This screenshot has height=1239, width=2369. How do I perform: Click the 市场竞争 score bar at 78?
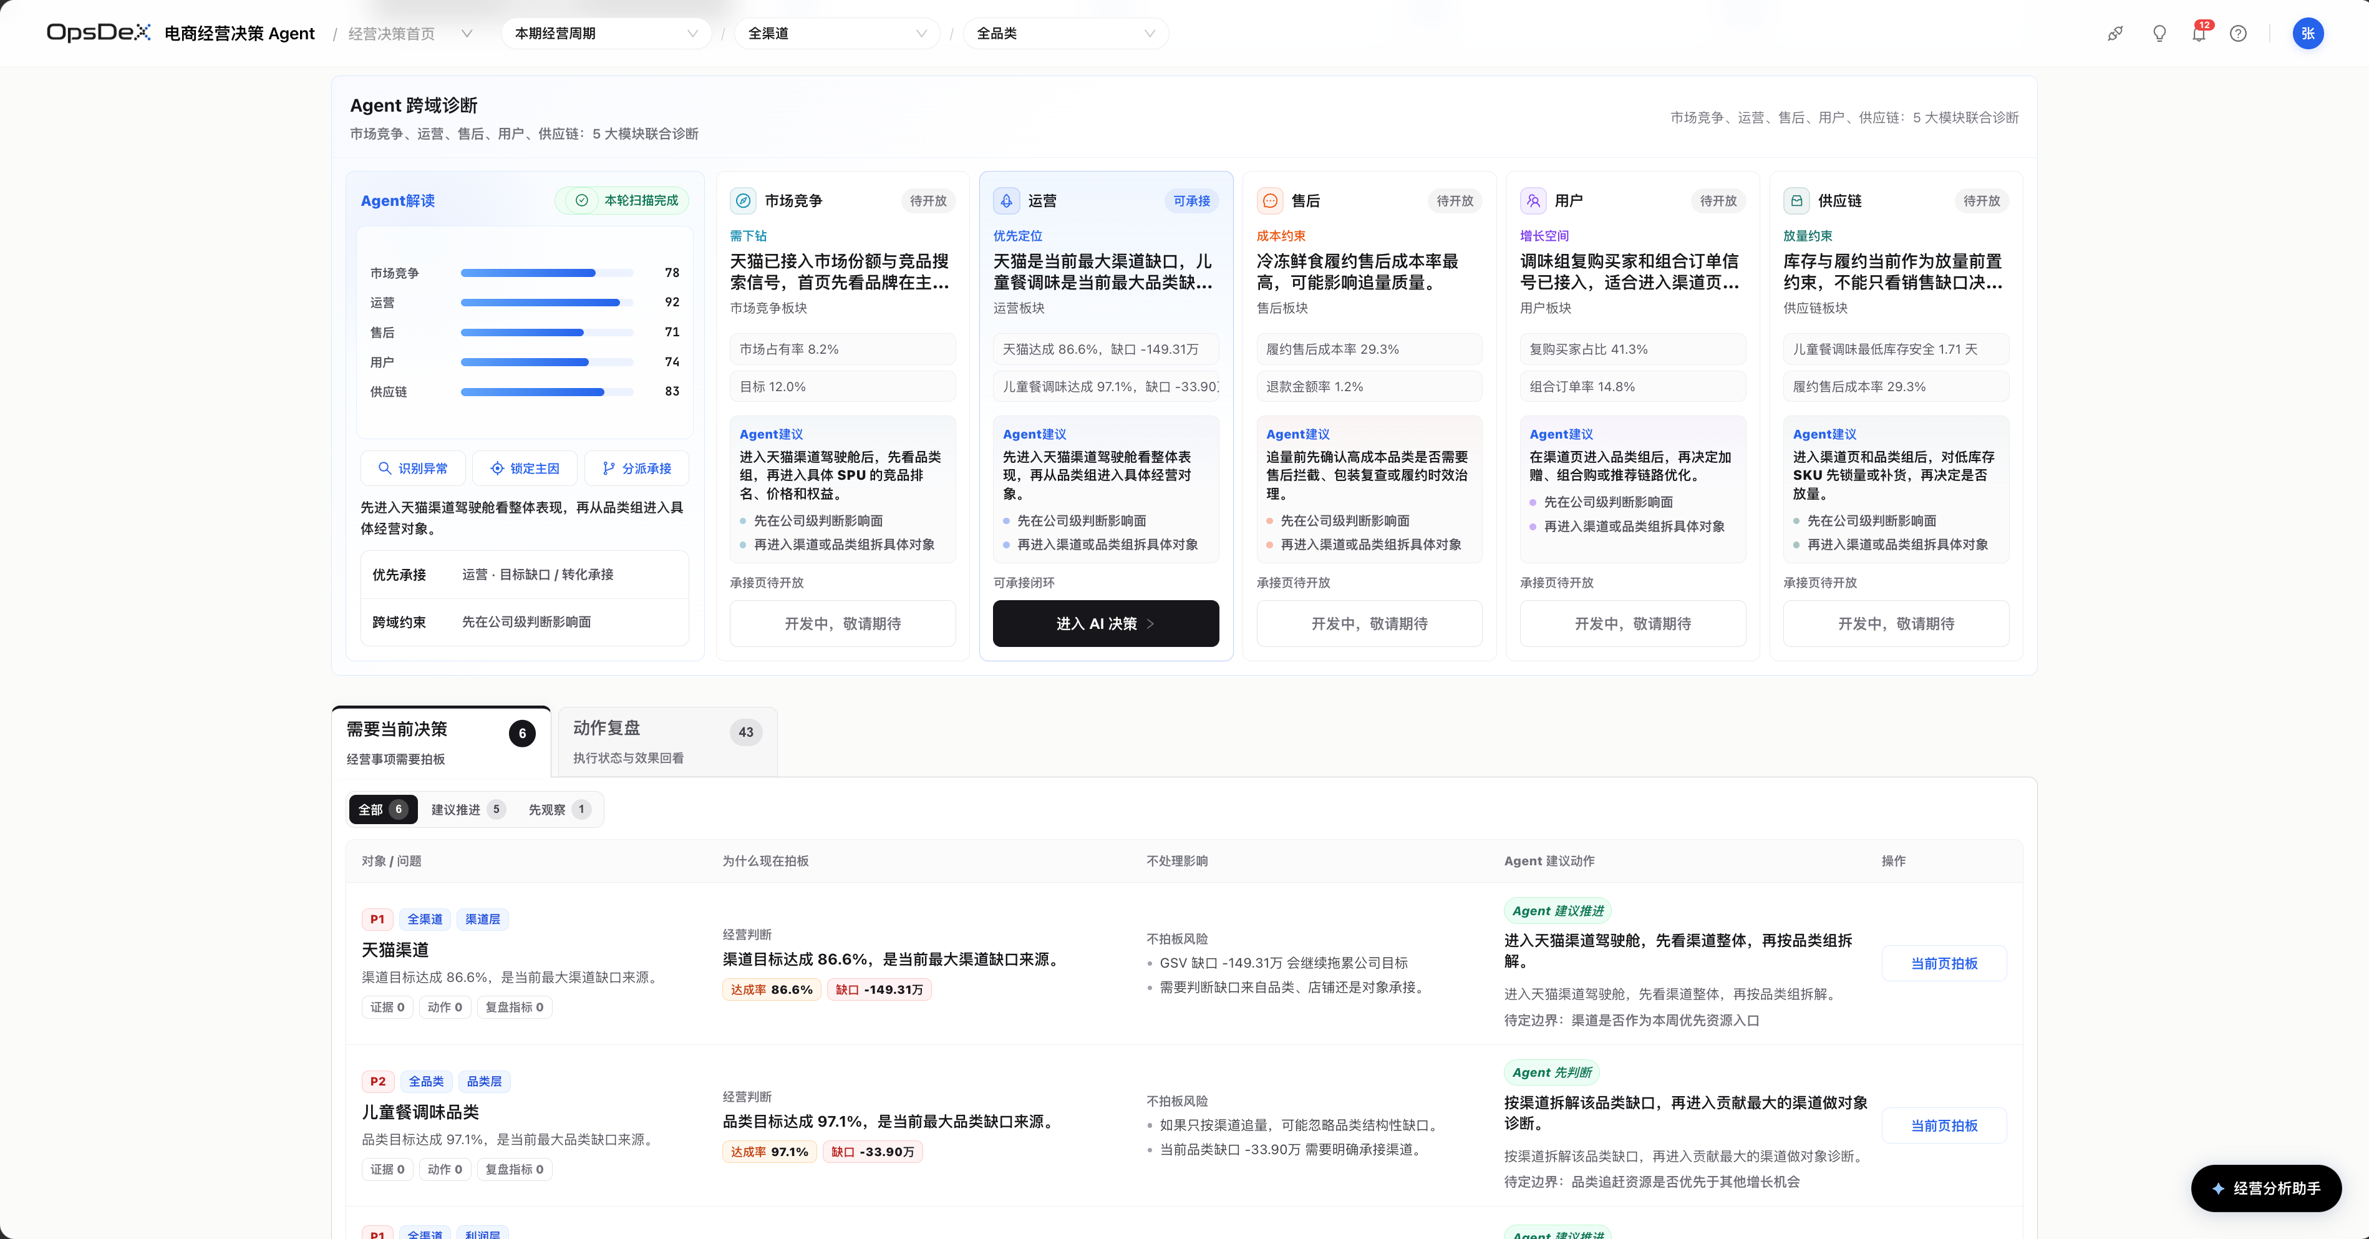point(546,273)
